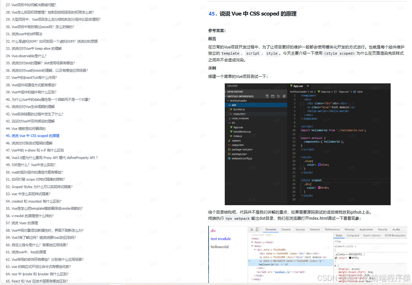Screen dimensions: 412x285
Task: Open the DevTools Security tab
Action: click(x=383, y=229)
